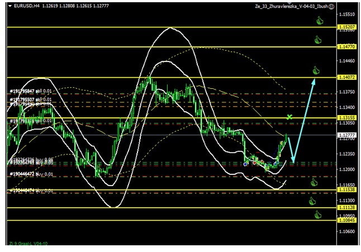Image resolution: width=361 pixels, height=252 pixels.
Task: Select the thumbs-down icon above the 1.11538 line
Action: tap(314, 182)
